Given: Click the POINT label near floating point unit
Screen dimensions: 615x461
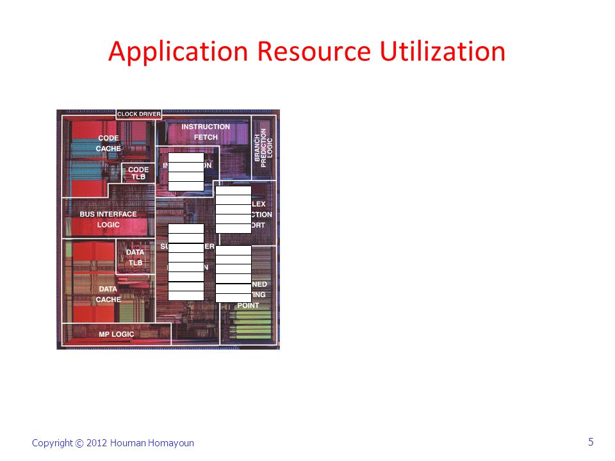Looking at the screenshot, I should (x=248, y=305).
